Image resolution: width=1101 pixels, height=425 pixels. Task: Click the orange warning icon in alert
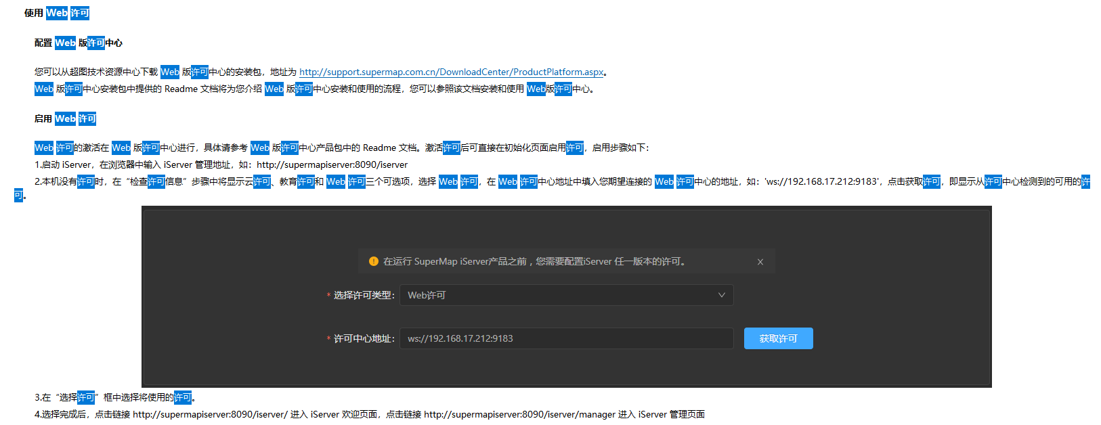373,261
